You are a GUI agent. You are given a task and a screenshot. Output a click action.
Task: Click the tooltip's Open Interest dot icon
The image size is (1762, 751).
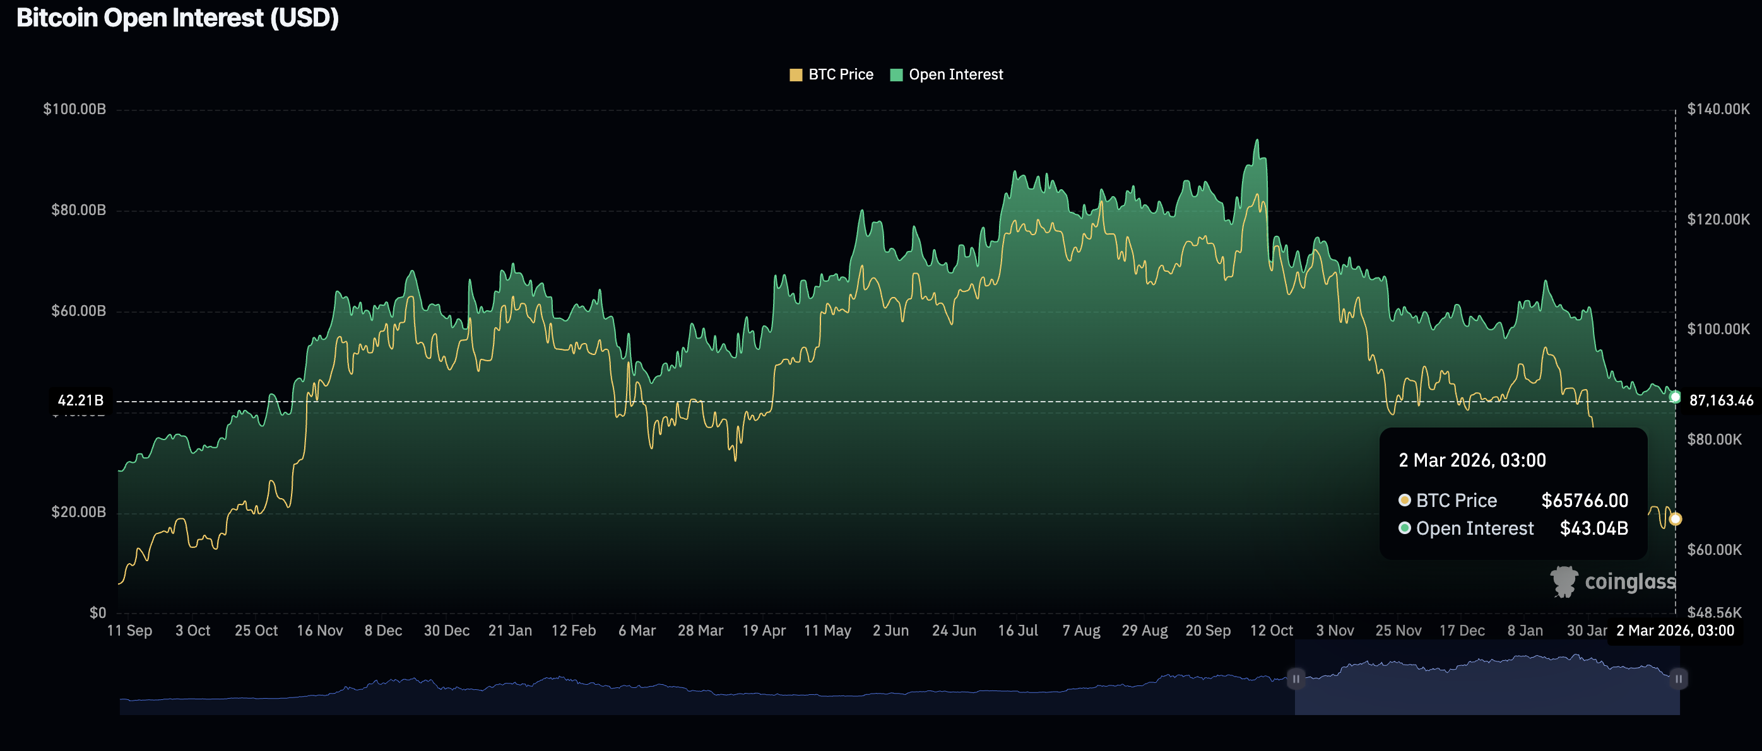(1404, 528)
